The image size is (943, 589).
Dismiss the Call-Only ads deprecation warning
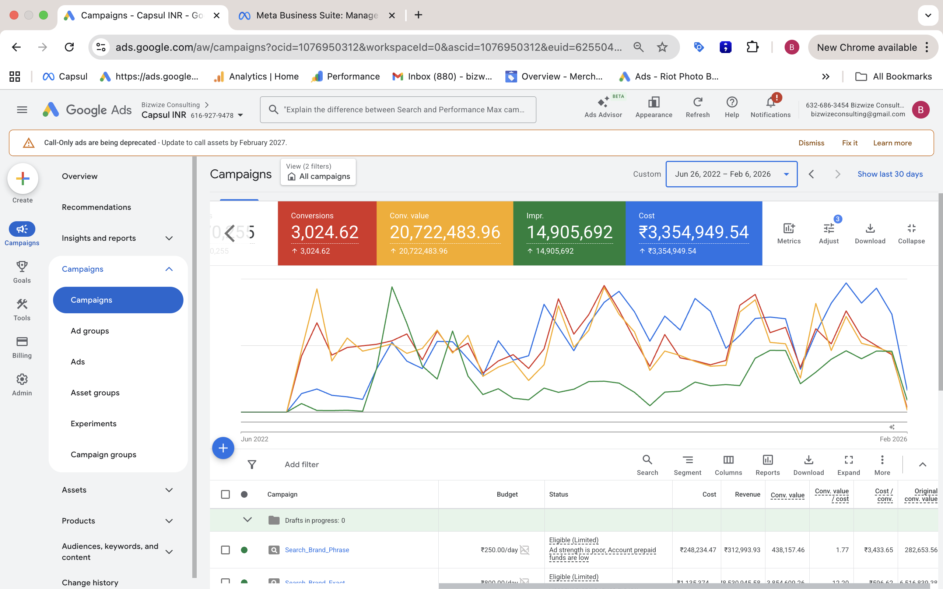point(811,143)
